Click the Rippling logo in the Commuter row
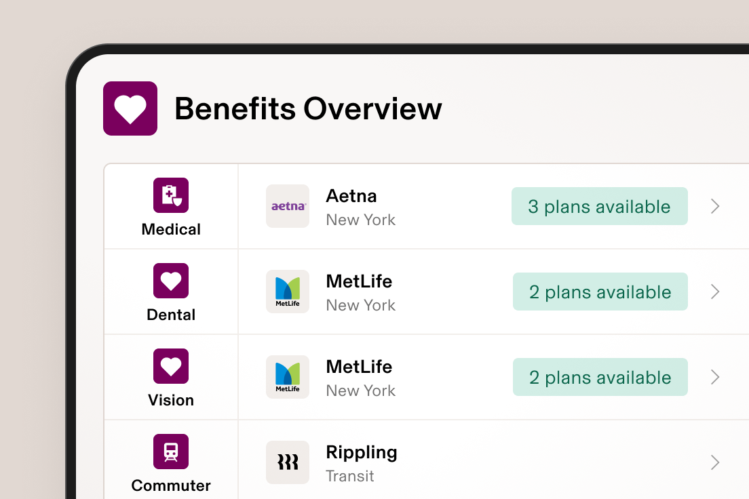Viewport: 749px width, 499px height. pyautogui.click(x=287, y=462)
